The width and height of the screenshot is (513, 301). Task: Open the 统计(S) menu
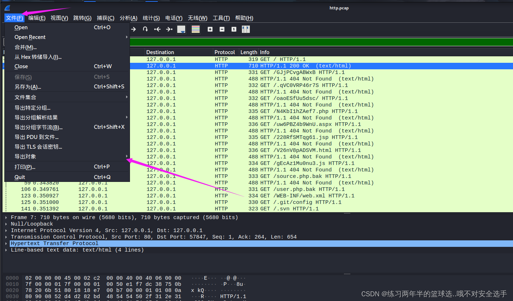pos(151,18)
